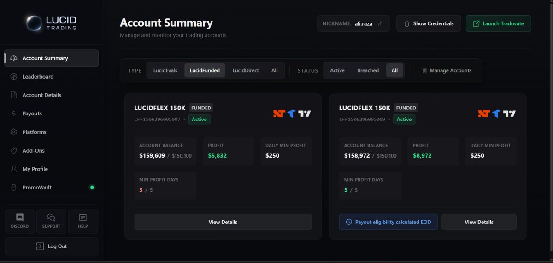Screen dimensions: 553x263
Task: Click account ID LFF1506296095007
Action: pos(157,119)
